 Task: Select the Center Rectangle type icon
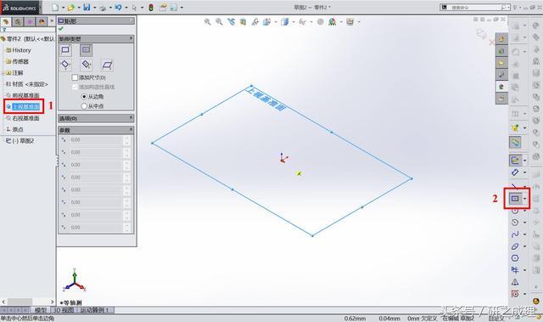coord(87,50)
